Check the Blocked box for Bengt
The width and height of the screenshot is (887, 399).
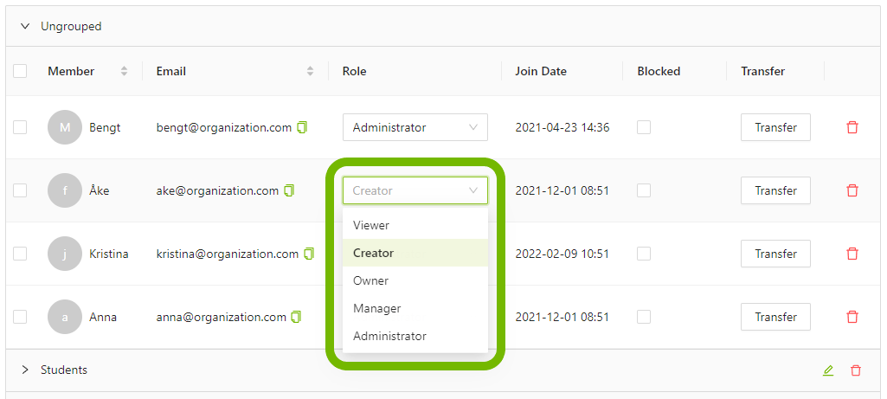tap(644, 127)
